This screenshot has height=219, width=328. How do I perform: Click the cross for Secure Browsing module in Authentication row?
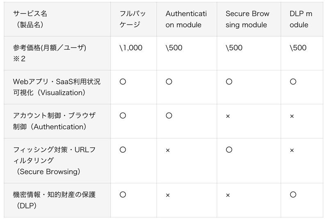point(228,116)
